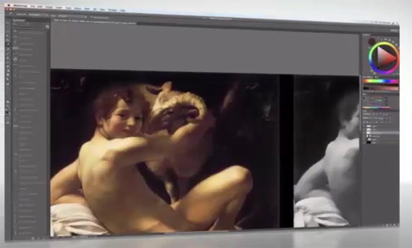Click the folder icon in brush presets panel
This screenshot has width=412, height=248.
[47, 26]
